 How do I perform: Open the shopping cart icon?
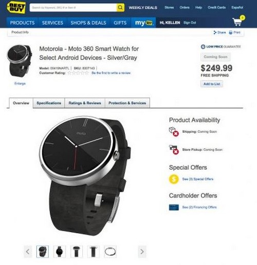tap(238, 21)
